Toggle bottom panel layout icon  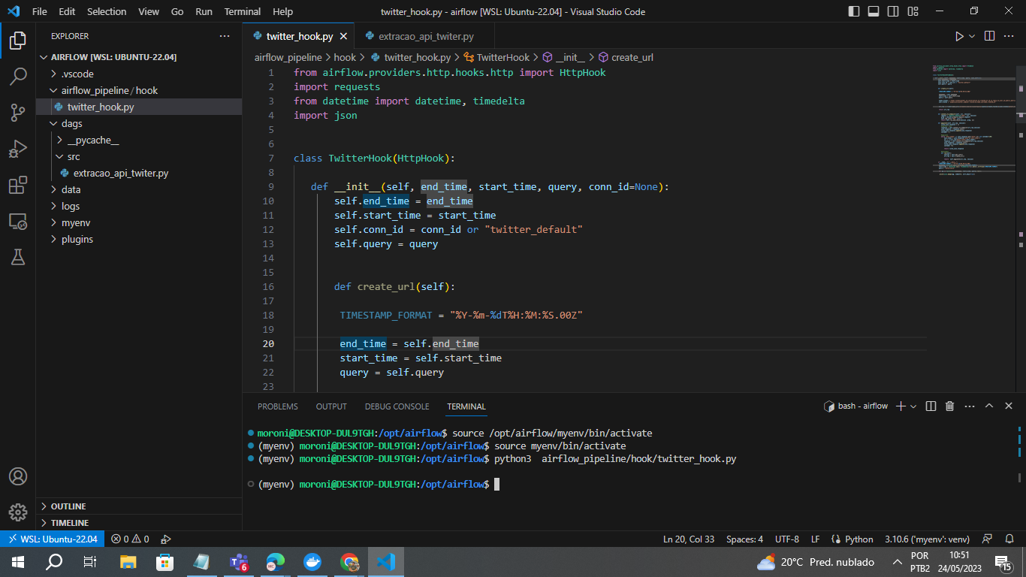(874, 11)
